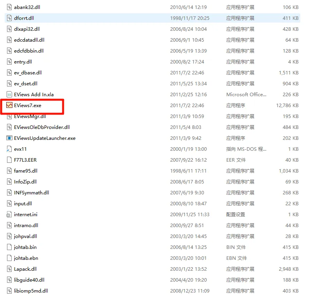Select the file name ev_dset.dll

click(x=26, y=84)
